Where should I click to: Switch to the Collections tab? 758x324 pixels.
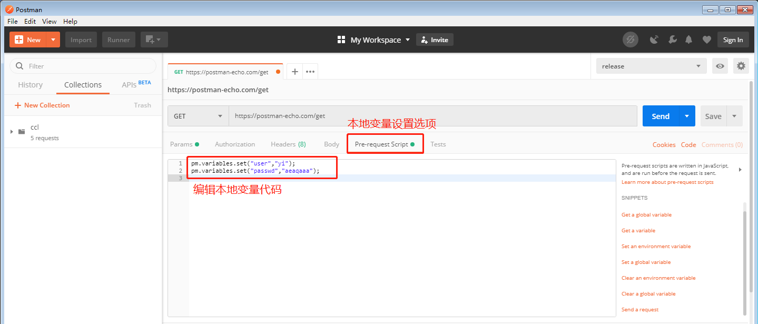click(83, 85)
